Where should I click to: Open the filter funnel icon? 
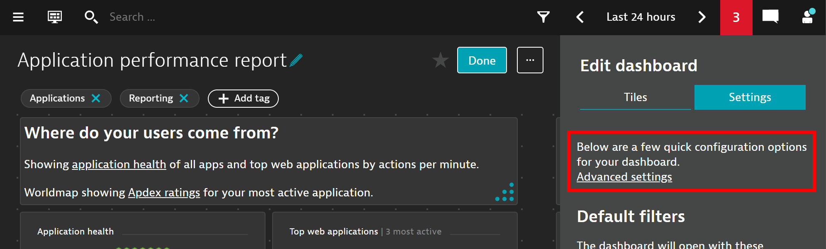point(543,17)
